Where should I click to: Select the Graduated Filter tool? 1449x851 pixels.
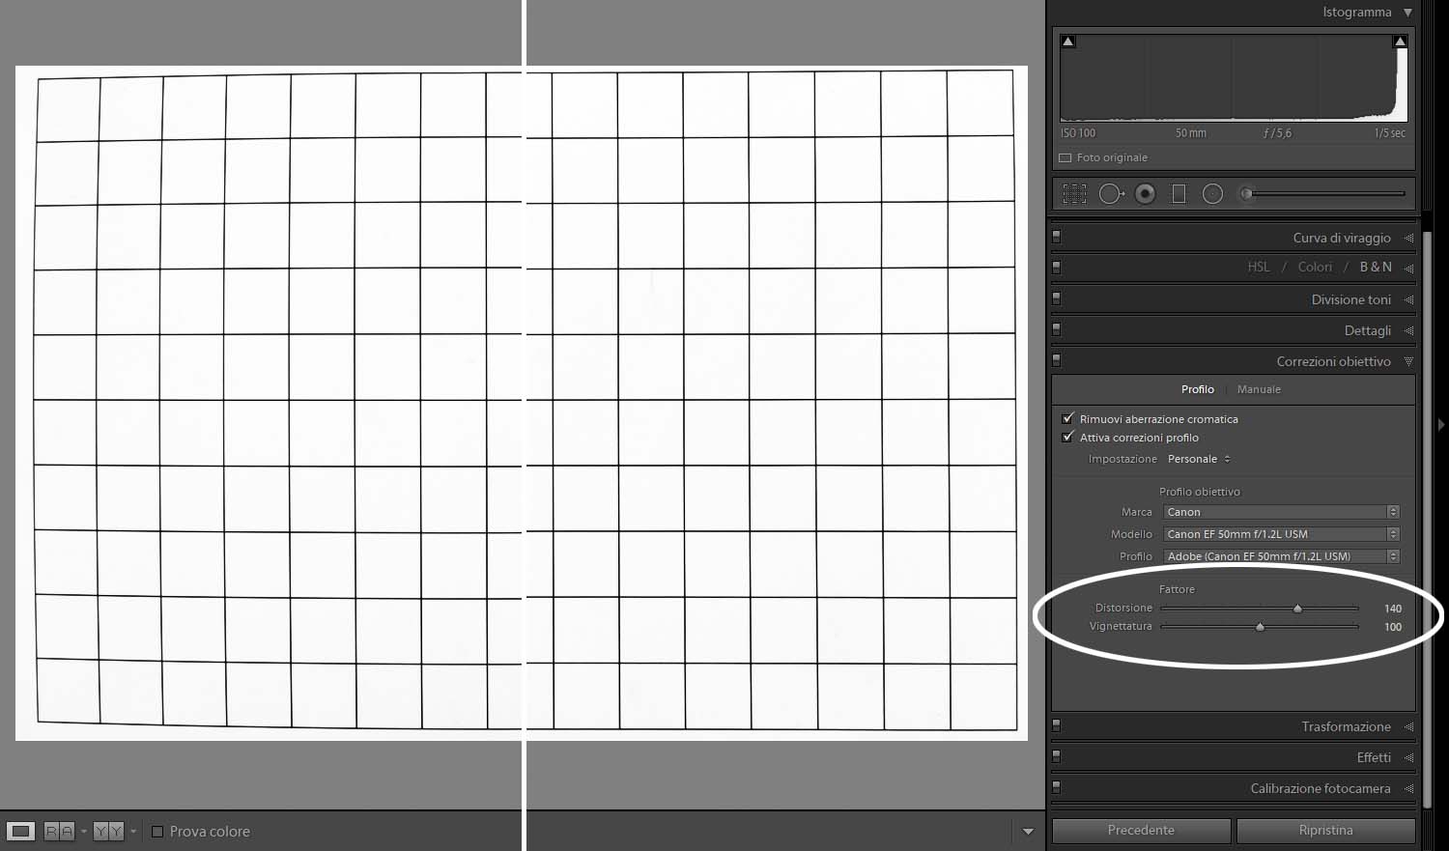click(x=1179, y=194)
